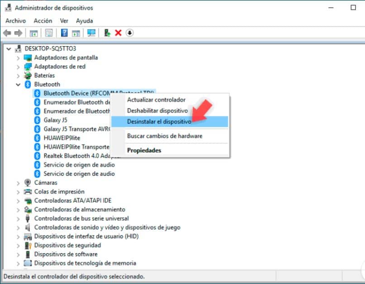Click the update driver toolbar icon
This screenshot has width=365, height=284.
pyautogui.click(x=108, y=33)
